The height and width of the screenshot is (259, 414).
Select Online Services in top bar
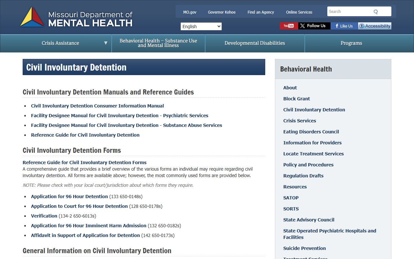point(299,12)
